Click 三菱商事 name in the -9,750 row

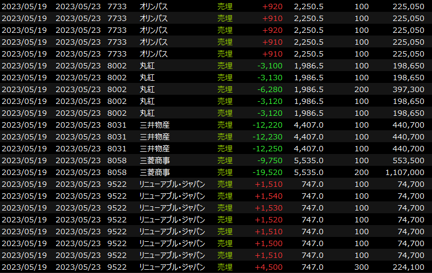154,160
